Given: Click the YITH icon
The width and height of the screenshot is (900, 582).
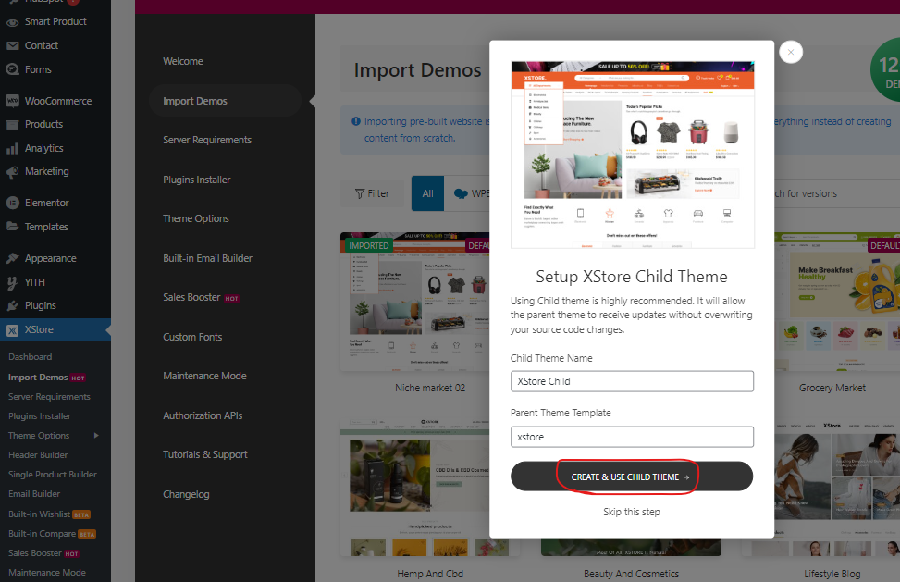Looking at the screenshot, I should 13,282.
